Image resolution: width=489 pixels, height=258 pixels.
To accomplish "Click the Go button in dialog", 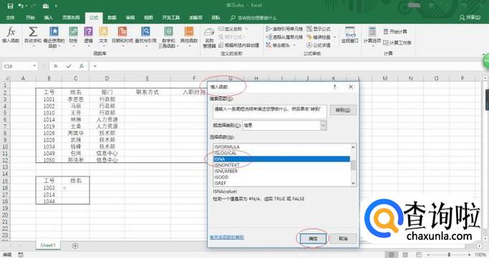I will tap(343, 110).
